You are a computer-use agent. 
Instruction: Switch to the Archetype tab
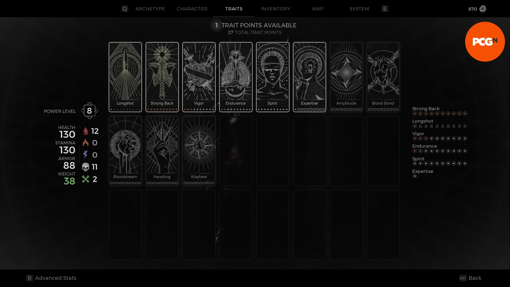point(150,9)
